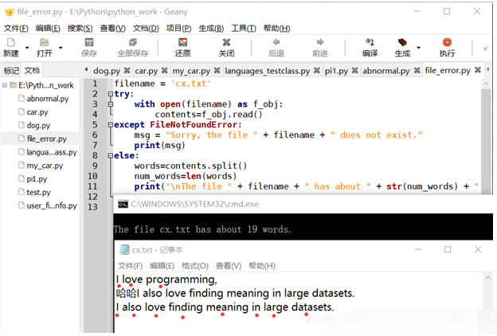Open the 生成(B) menu
Image resolution: width=497 pixels, height=336 pixels.
211,29
